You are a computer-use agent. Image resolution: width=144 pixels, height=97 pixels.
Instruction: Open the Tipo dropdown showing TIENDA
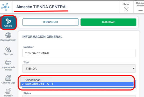[x=79, y=68]
